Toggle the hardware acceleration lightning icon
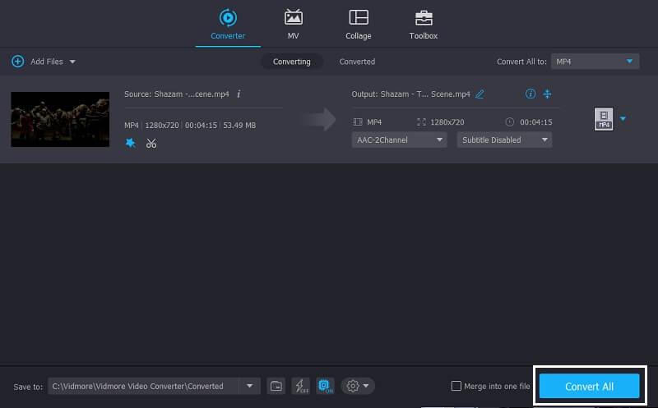658x408 pixels. [300, 386]
